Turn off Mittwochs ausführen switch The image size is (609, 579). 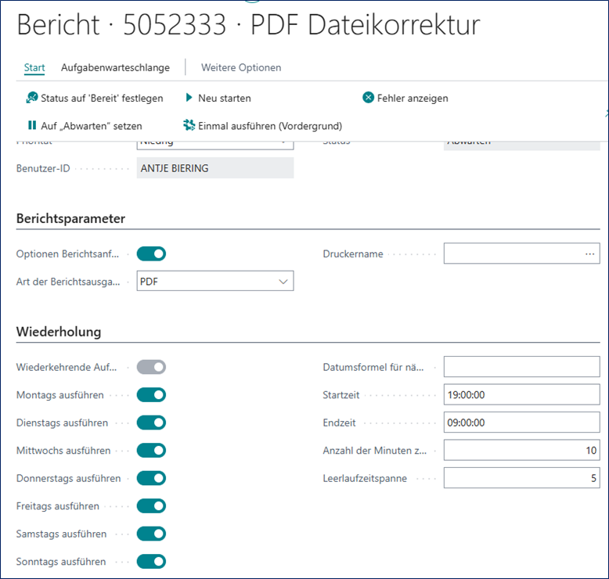[151, 451]
